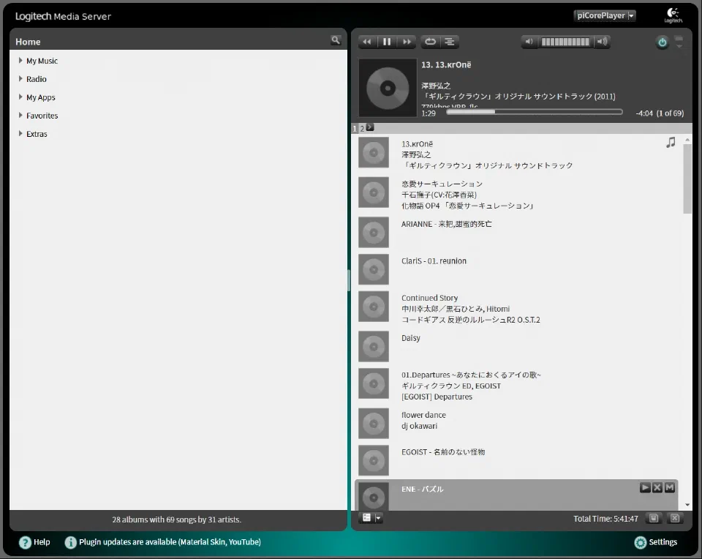This screenshot has width=702, height=559.
Task: Click the Total Time 5:41:47 text
Action: pos(605,519)
